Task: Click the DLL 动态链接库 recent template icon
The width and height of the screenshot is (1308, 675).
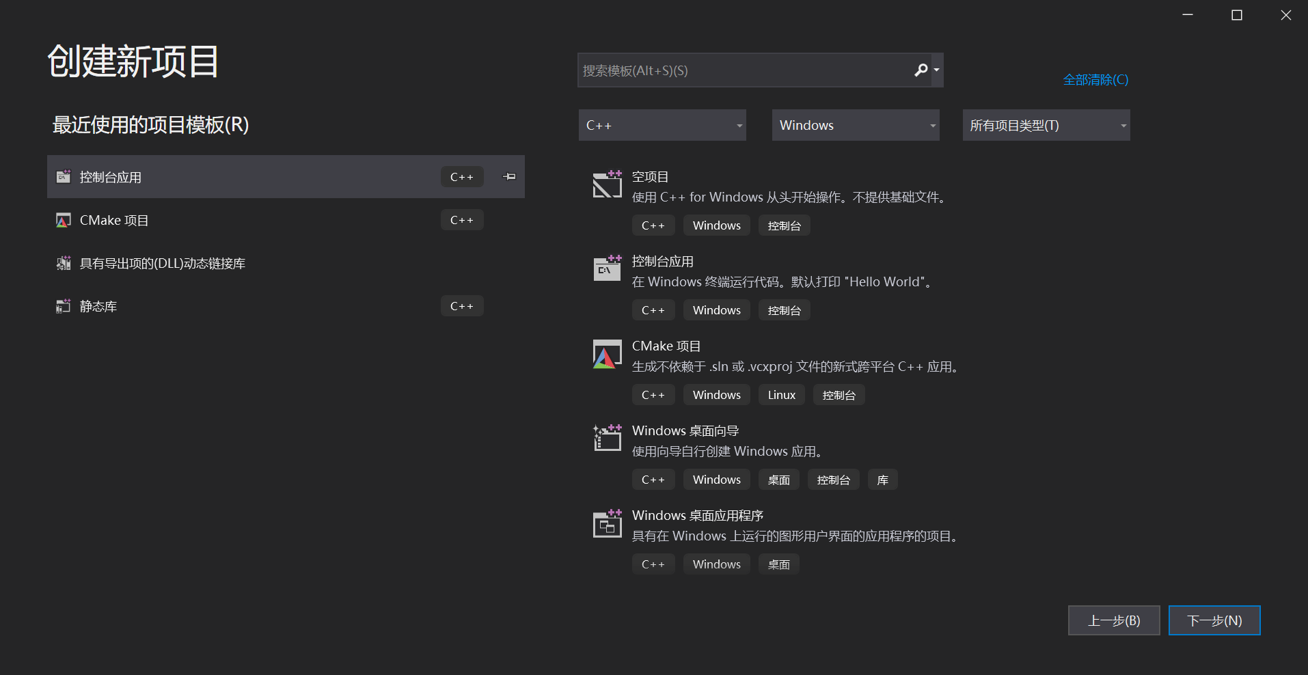Action: point(63,262)
